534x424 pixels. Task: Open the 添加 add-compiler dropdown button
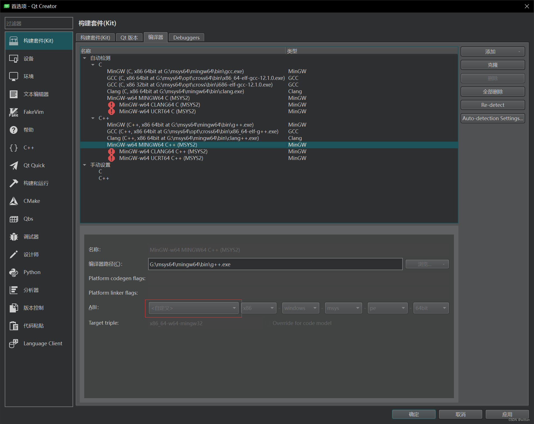(492, 52)
